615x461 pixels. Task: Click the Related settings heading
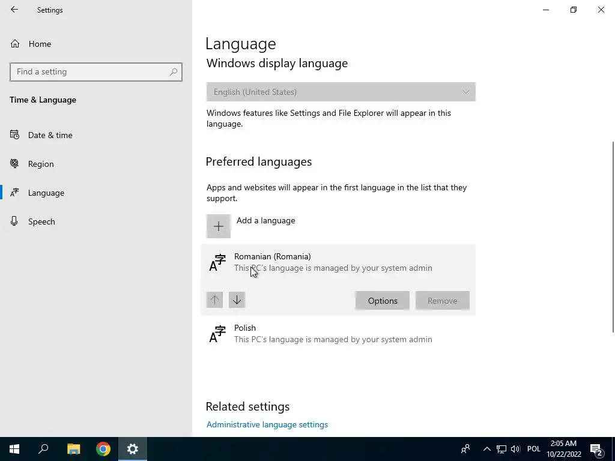pyautogui.click(x=247, y=406)
